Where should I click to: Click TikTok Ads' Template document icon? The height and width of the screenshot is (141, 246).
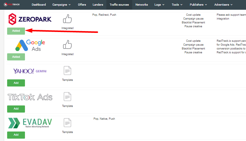67,97
